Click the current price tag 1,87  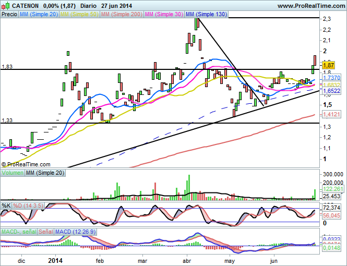[x=329, y=65]
